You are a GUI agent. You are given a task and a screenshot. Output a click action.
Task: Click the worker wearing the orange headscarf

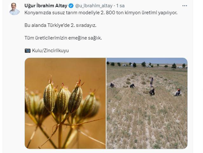[178, 92]
